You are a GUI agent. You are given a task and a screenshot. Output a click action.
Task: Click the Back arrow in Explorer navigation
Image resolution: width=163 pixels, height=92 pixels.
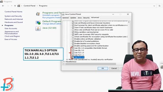pyautogui.click(x=3, y=6)
